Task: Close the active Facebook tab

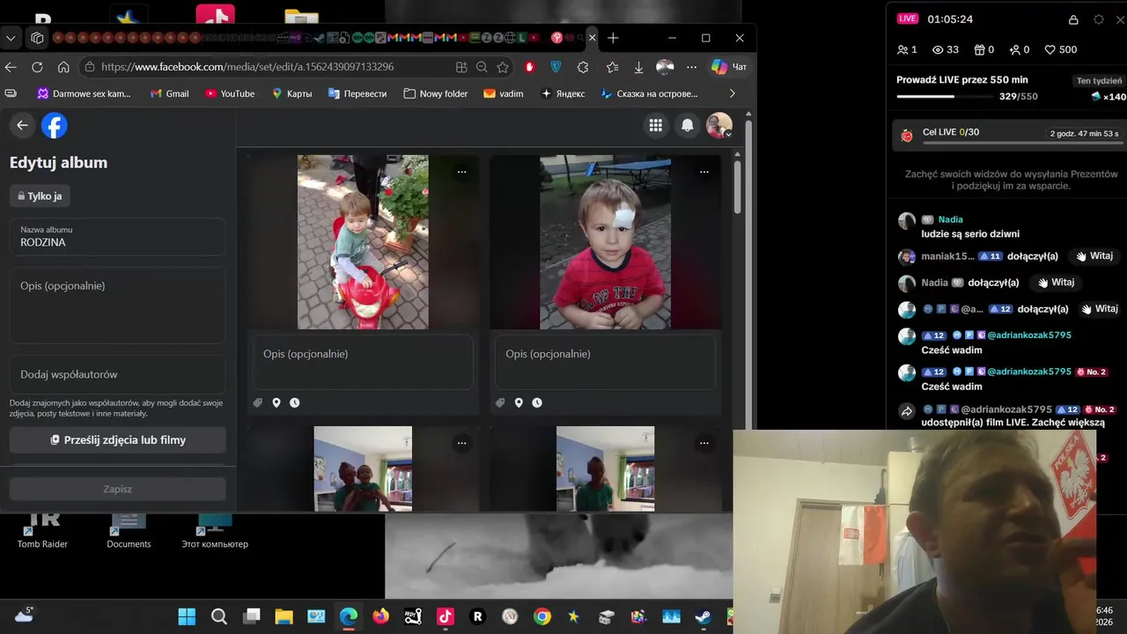Action: [592, 38]
